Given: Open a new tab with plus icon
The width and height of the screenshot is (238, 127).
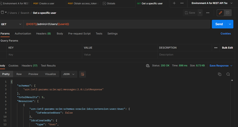Looking at the screenshot, I should tap(174, 3).
